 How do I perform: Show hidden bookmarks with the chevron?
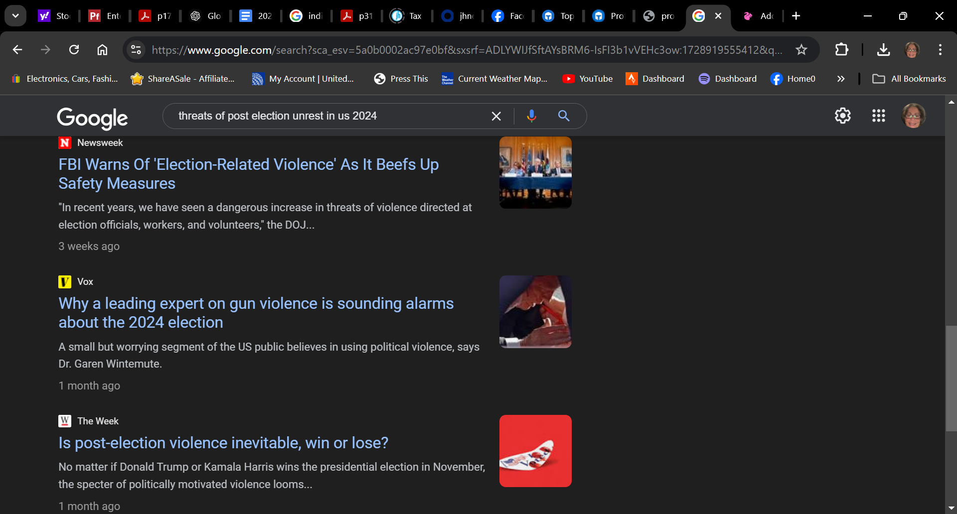(841, 79)
